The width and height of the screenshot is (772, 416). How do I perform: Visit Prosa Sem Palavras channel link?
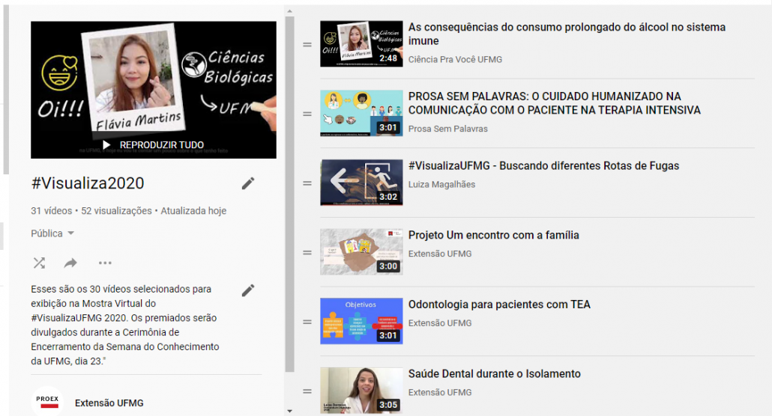448,129
